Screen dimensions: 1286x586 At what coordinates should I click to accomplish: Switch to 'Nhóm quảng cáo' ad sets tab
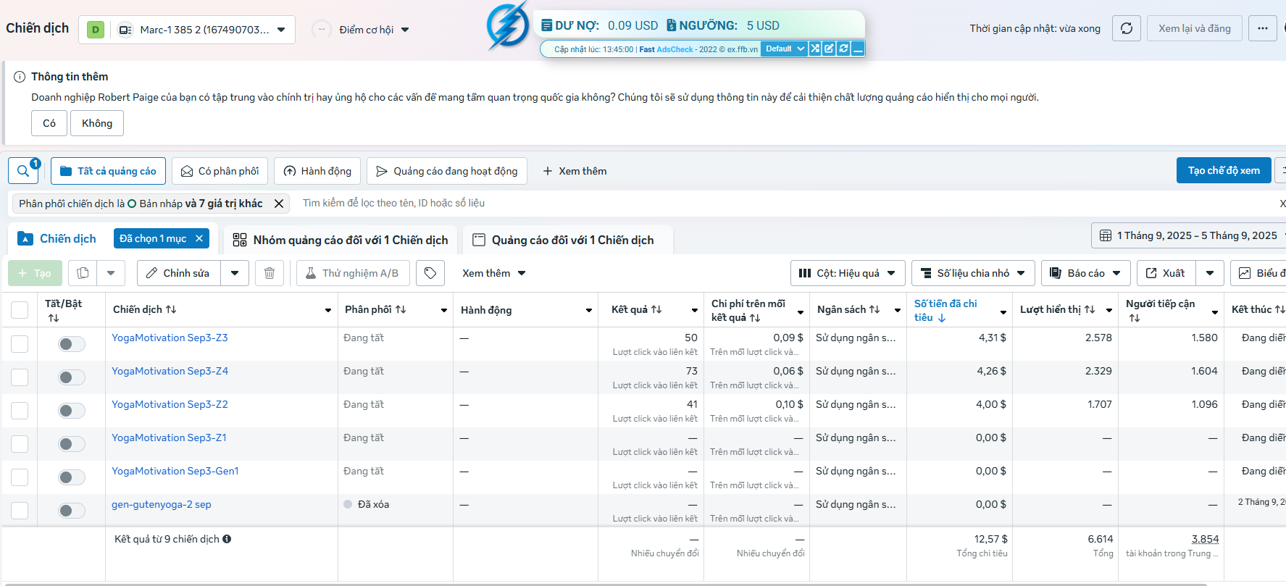[x=341, y=240]
